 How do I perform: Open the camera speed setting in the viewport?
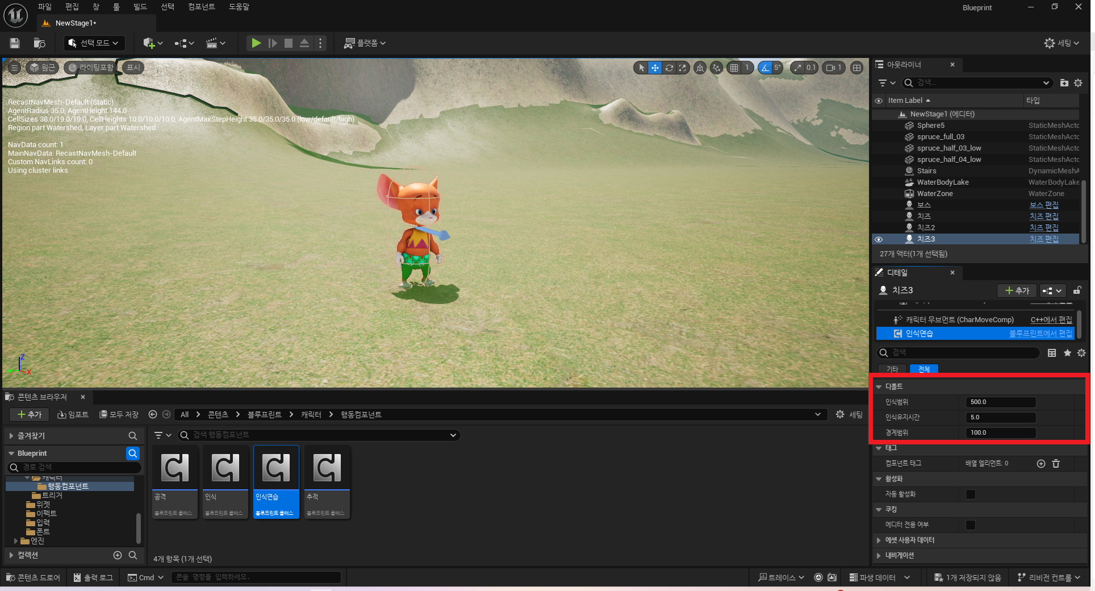pos(833,68)
